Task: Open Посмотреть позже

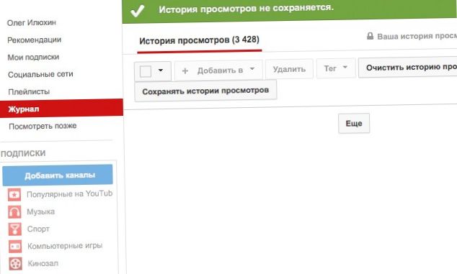Action: click(x=43, y=127)
